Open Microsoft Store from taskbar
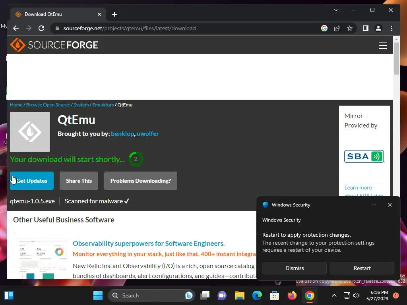The width and height of the screenshot is (407, 305). (x=274, y=295)
